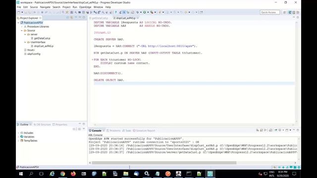Collapse the FOR EACH block fold marker
317x178 pixels.
coord(93,60)
